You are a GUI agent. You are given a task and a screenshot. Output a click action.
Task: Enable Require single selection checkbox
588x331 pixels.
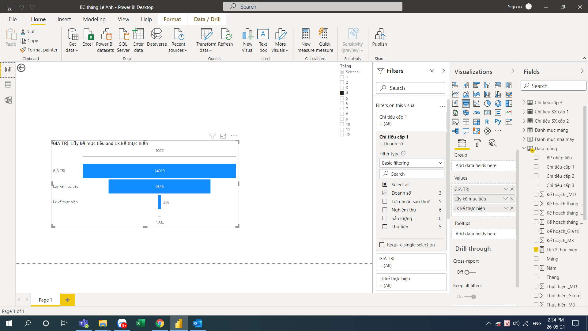(x=382, y=245)
